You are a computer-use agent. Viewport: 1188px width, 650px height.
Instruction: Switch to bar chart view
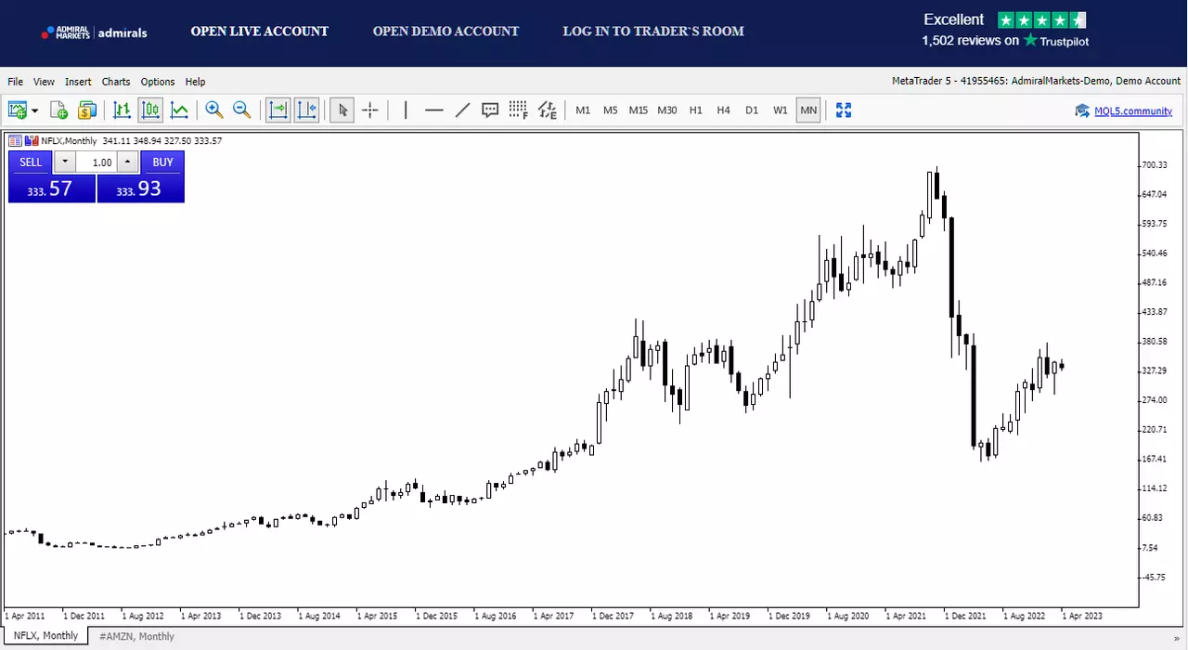coord(122,110)
